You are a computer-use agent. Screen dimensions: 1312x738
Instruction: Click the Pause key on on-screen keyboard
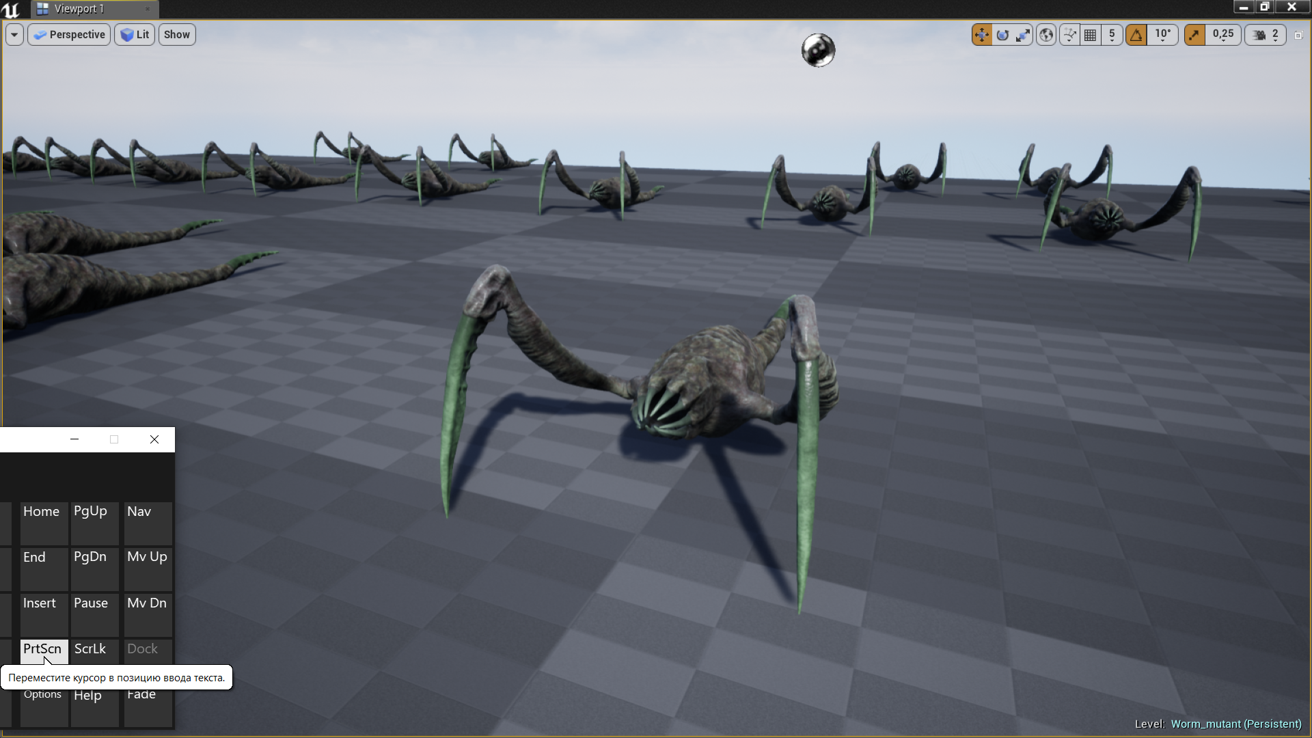[x=95, y=614]
